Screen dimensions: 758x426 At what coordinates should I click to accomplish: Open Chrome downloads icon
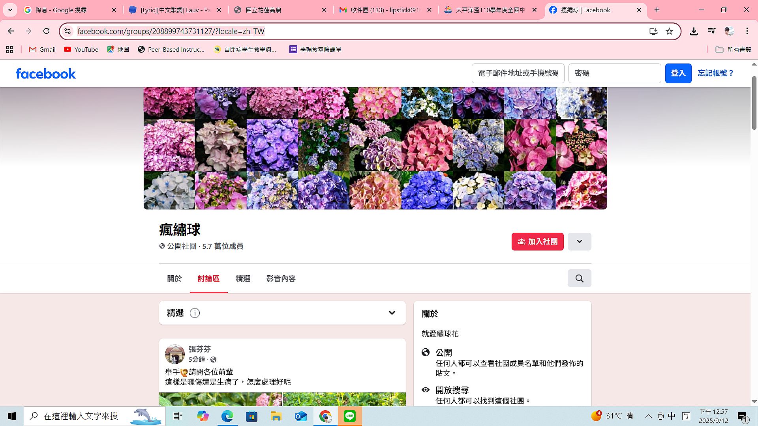694,31
